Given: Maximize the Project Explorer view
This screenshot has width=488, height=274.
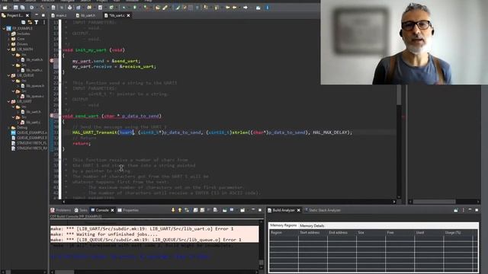Looking at the screenshot, I should point(43,15).
